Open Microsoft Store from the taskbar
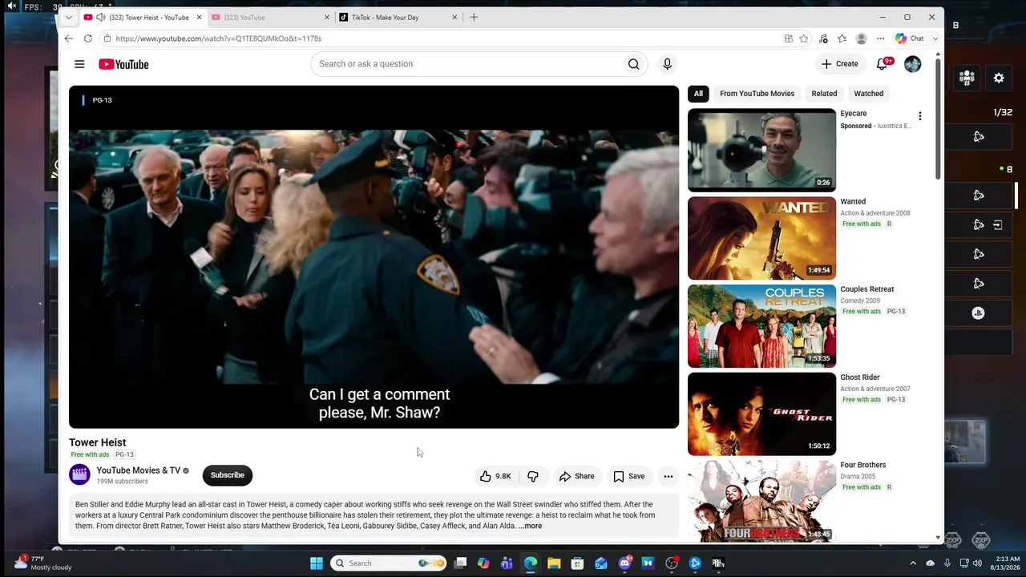Screen dimensions: 1026x577 577,563
